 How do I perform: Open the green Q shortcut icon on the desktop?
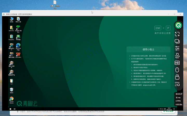click(18, 37)
